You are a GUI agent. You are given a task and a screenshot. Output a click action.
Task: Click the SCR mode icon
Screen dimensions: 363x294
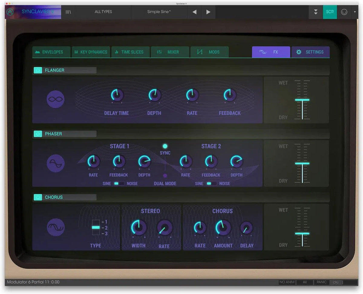[x=330, y=12]
